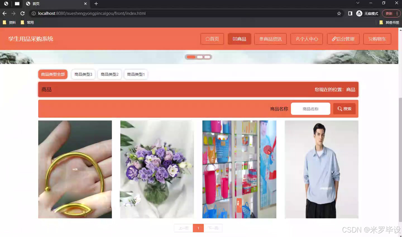View site information icon in address bar
This screenshot has width=402, height=237.
tap(34, 13)
